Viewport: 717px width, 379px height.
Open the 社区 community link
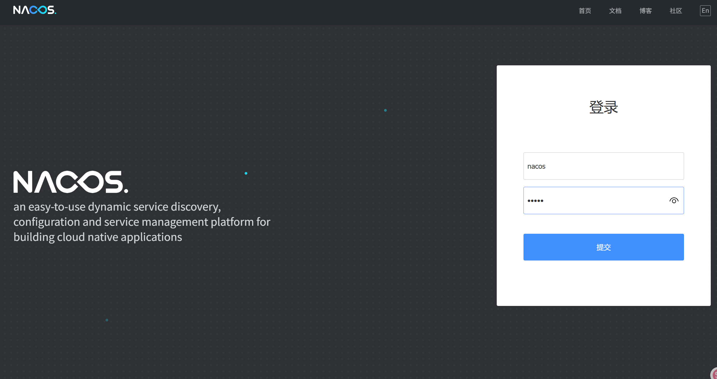(x=676, y=11)
